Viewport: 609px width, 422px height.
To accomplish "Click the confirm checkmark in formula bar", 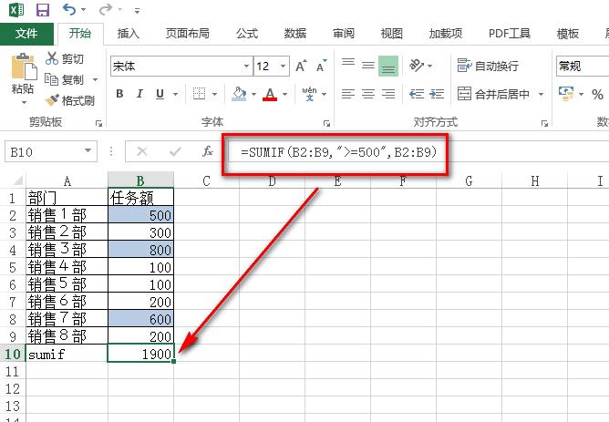I will [175, 151].
